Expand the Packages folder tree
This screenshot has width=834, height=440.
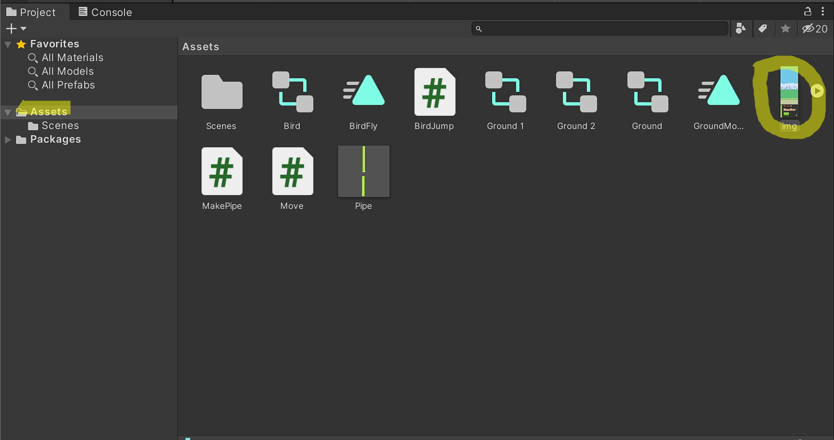pyautogui.click(x=8, y=140)
